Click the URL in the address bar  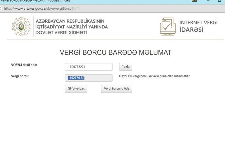pos(41,8)
